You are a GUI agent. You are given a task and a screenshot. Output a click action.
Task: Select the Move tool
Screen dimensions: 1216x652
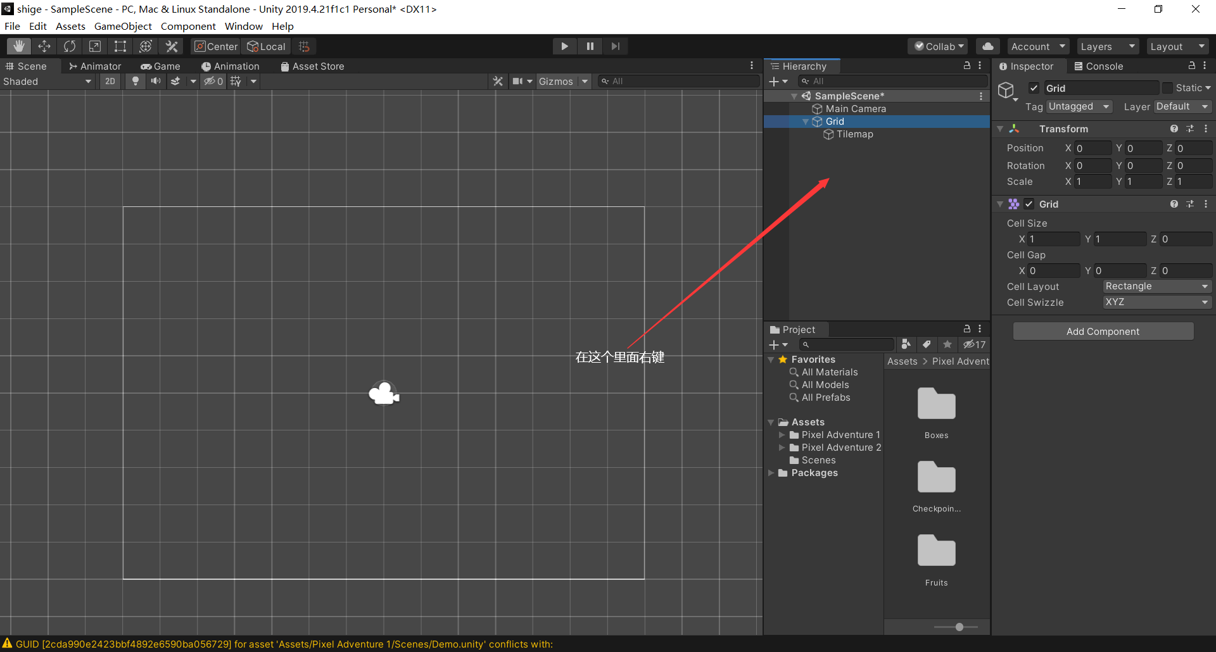point(44,46)
